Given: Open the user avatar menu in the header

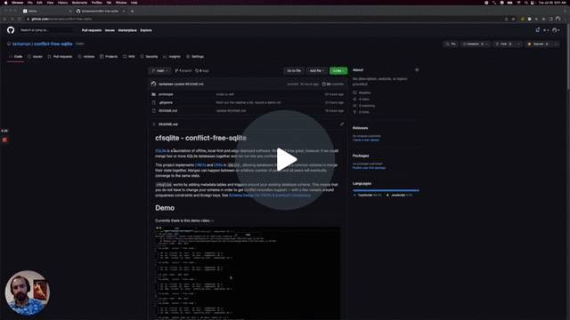Looking at the screenshot, I should [x=556, y=30].
